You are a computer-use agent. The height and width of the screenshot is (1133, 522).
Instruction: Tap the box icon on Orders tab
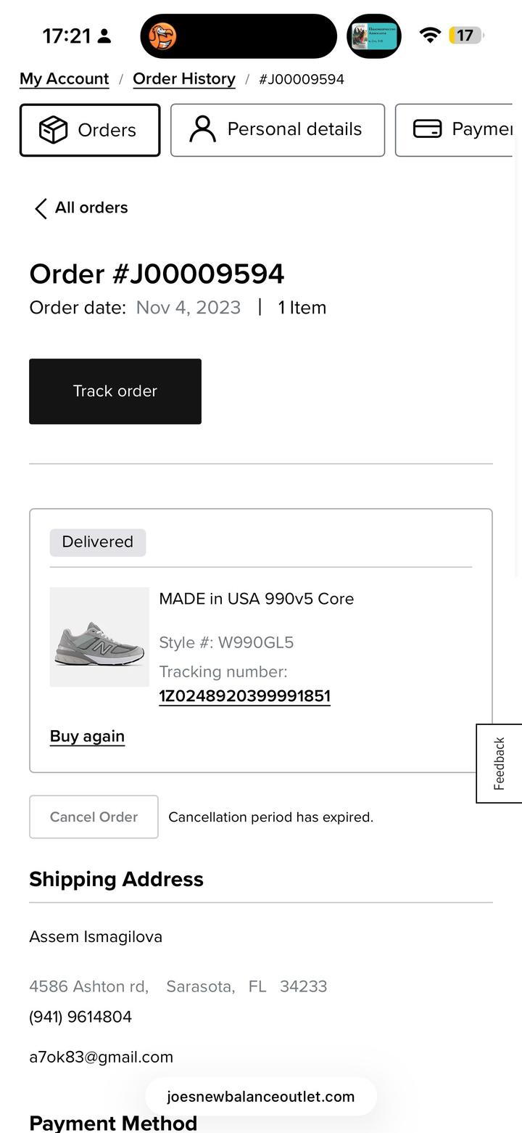(53, 130)
